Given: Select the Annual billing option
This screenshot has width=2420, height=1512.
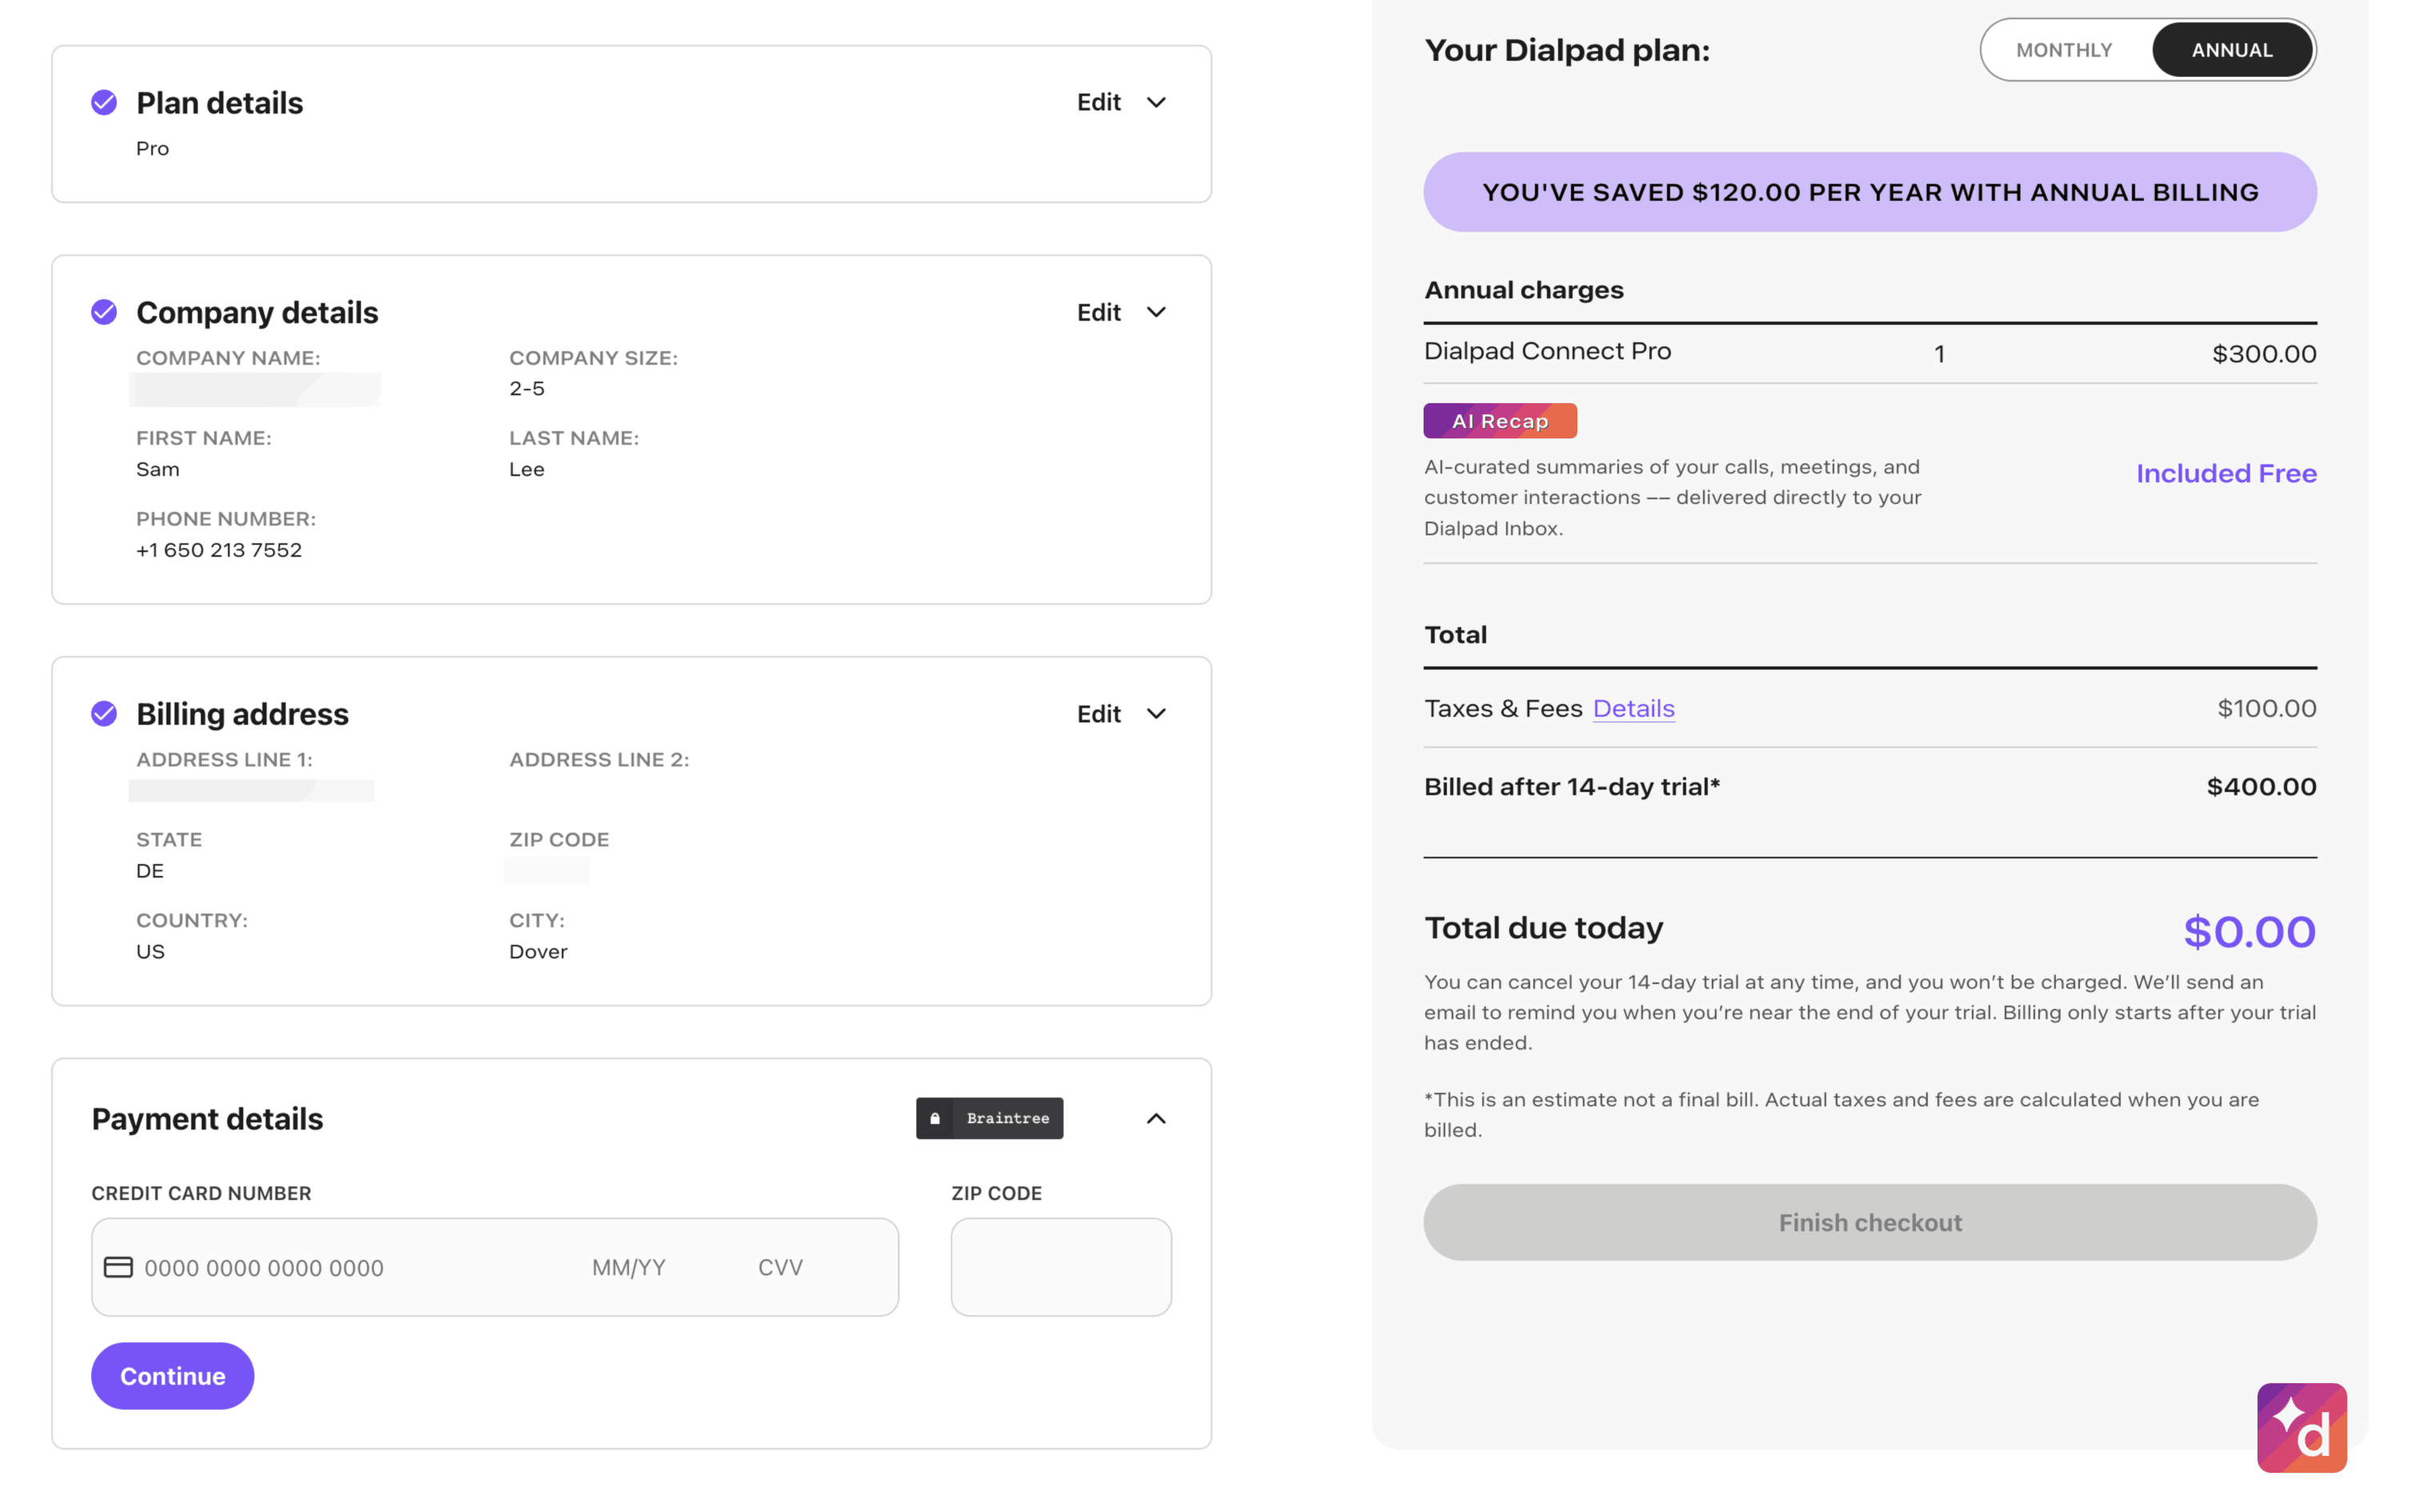Looking at the screenshot, I should tap(2231, 50).
